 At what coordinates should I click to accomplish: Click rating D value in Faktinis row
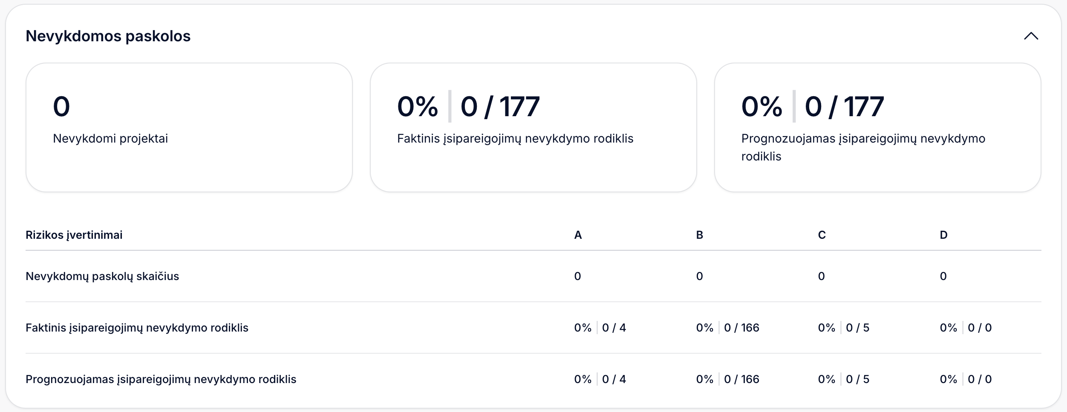coord(966,328)
